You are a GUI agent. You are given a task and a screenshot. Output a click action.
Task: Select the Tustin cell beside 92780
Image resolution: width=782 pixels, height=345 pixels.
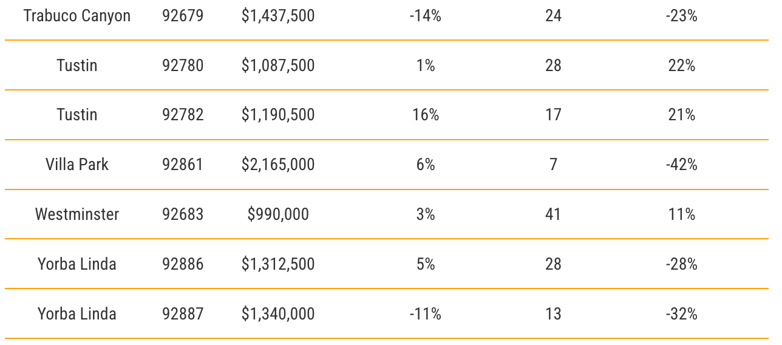[77, 66]
